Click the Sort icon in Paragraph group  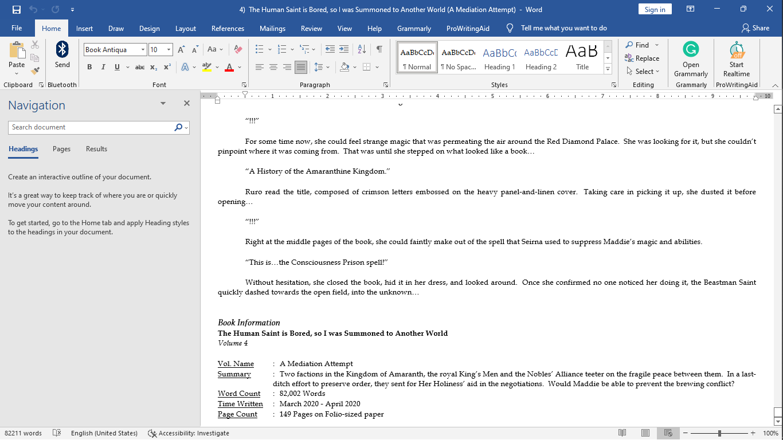tap(362, 50)
